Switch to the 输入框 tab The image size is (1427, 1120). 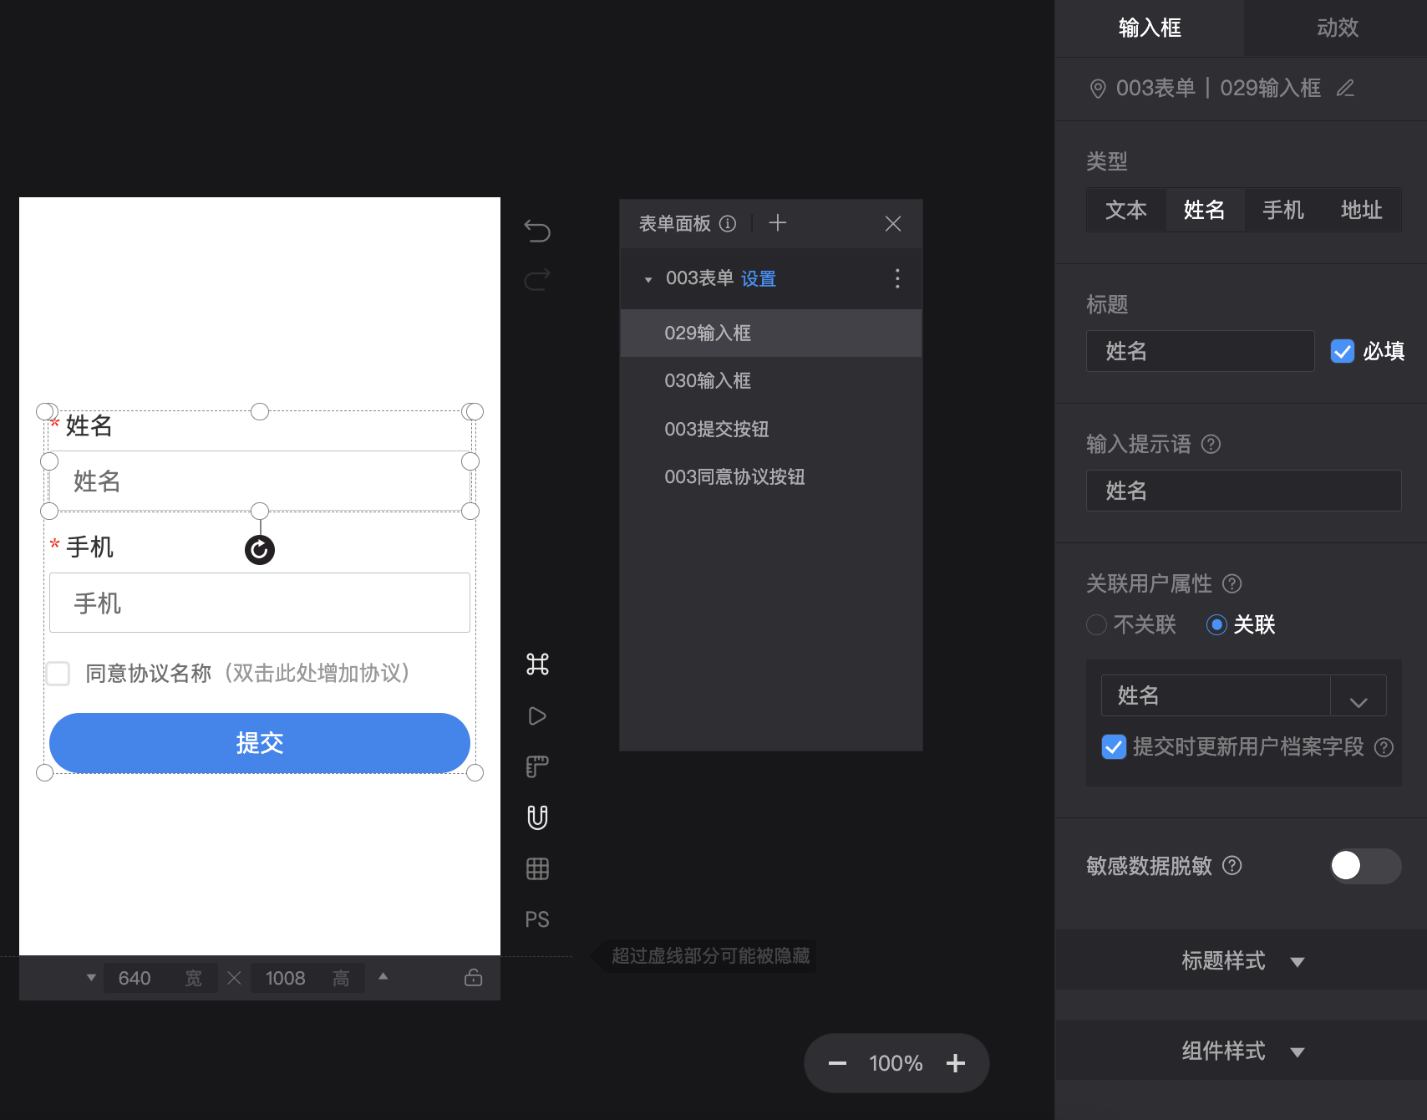point(1150,28)
